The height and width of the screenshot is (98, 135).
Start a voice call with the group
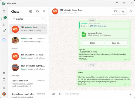[x=123, y=11]
